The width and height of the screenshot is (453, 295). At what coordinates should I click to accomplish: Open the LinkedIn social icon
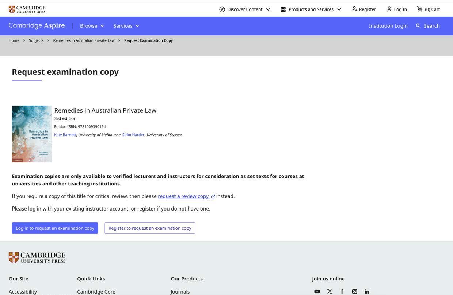367,291
